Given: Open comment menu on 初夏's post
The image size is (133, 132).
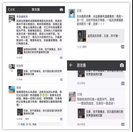Looking at the screenshot, I should pyautogui.click(x=122, y=47).
